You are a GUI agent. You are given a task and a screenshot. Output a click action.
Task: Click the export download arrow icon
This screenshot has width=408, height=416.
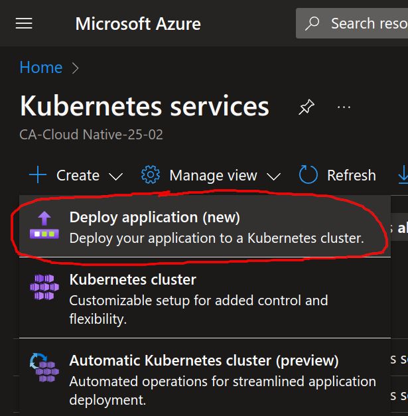point(403,174)
